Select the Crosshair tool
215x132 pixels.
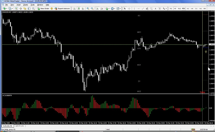pos(129,9)
